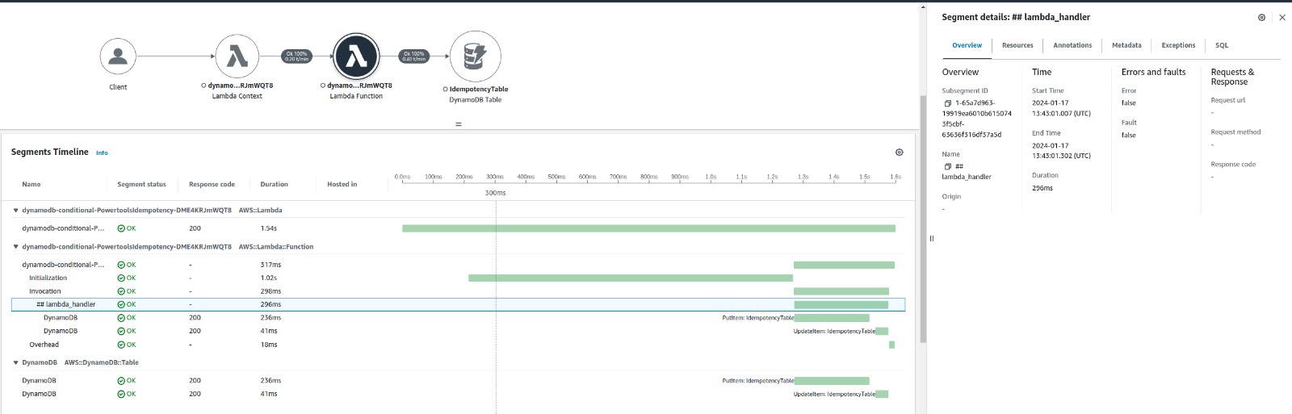Open segment details panel settings gear
The width and height of the screenshot is (1292, 414).
(x=1261, y=18)
